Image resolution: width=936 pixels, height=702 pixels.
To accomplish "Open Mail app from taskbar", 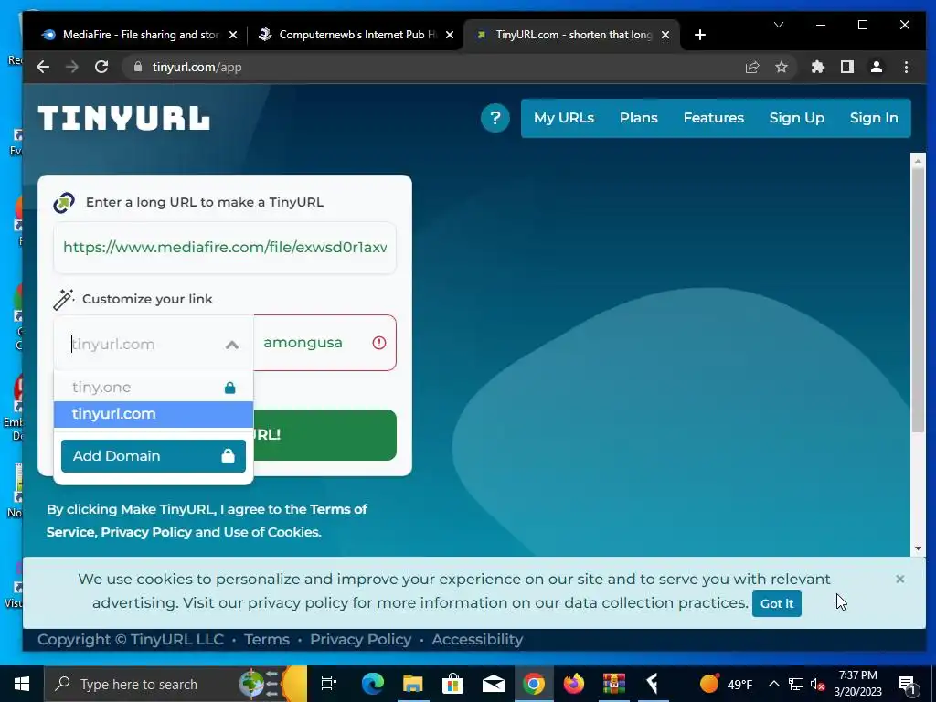I will (x=494, y=684).
